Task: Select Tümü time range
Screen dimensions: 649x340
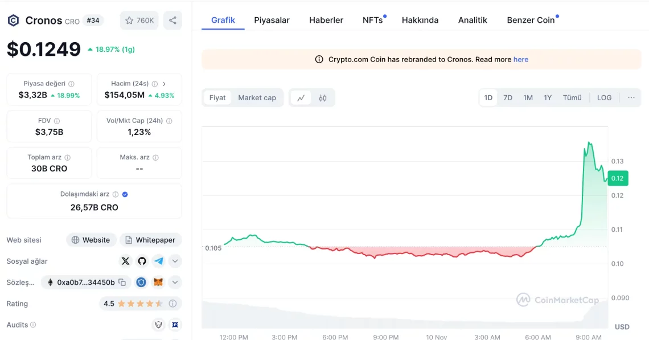Action: (x=572, y=98)
